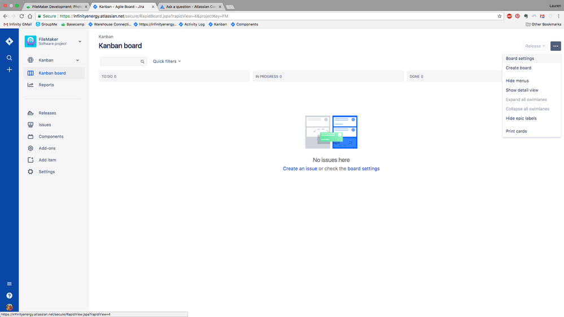
Task: Open the Quick filters dropdown
Action: coord(167,61)
